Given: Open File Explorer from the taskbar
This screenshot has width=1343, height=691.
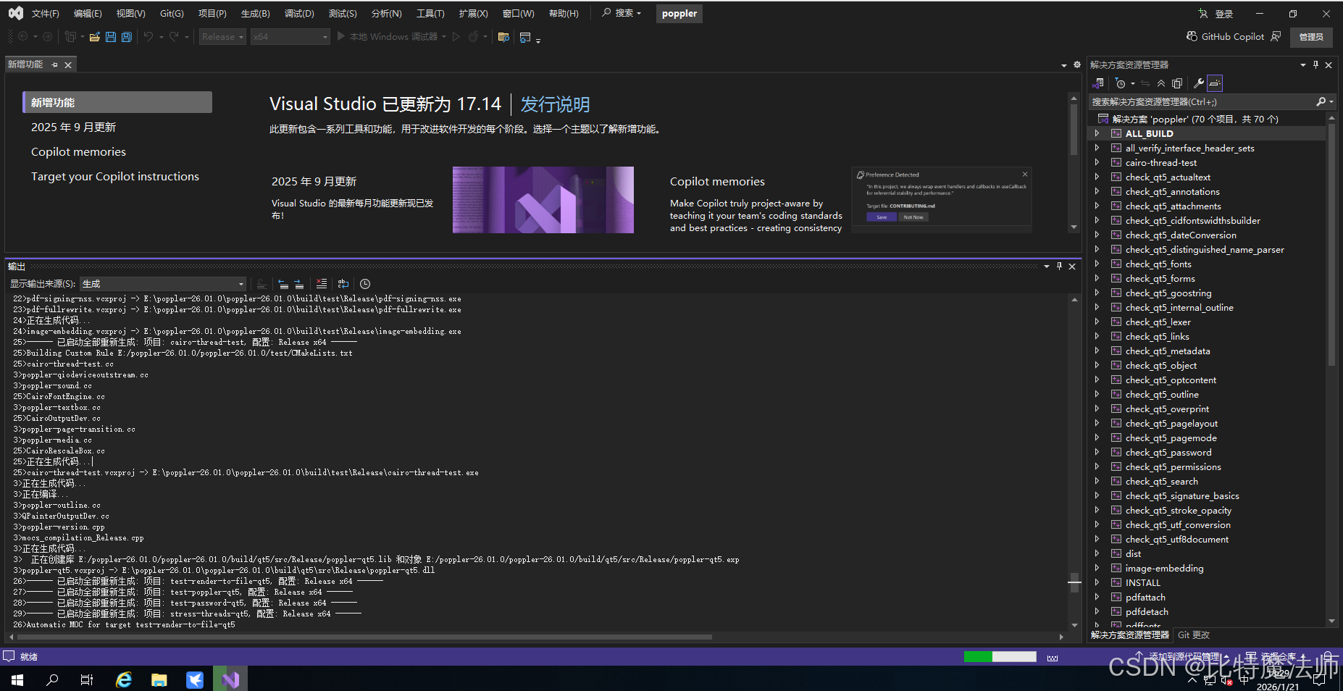Looking at the screenshot, I should pos(159,679).
